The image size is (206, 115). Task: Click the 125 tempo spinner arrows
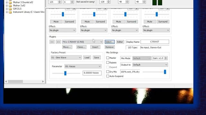click(60, 2)
